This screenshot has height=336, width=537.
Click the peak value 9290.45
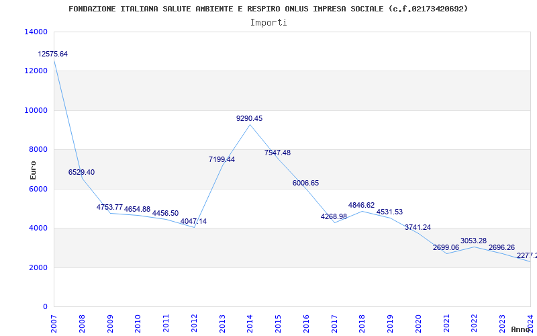pyautogui.click(x=249, y=118)
